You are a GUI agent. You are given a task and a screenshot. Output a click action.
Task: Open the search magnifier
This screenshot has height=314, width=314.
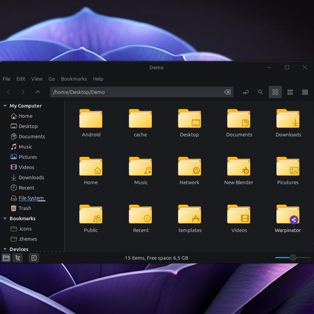261,92
